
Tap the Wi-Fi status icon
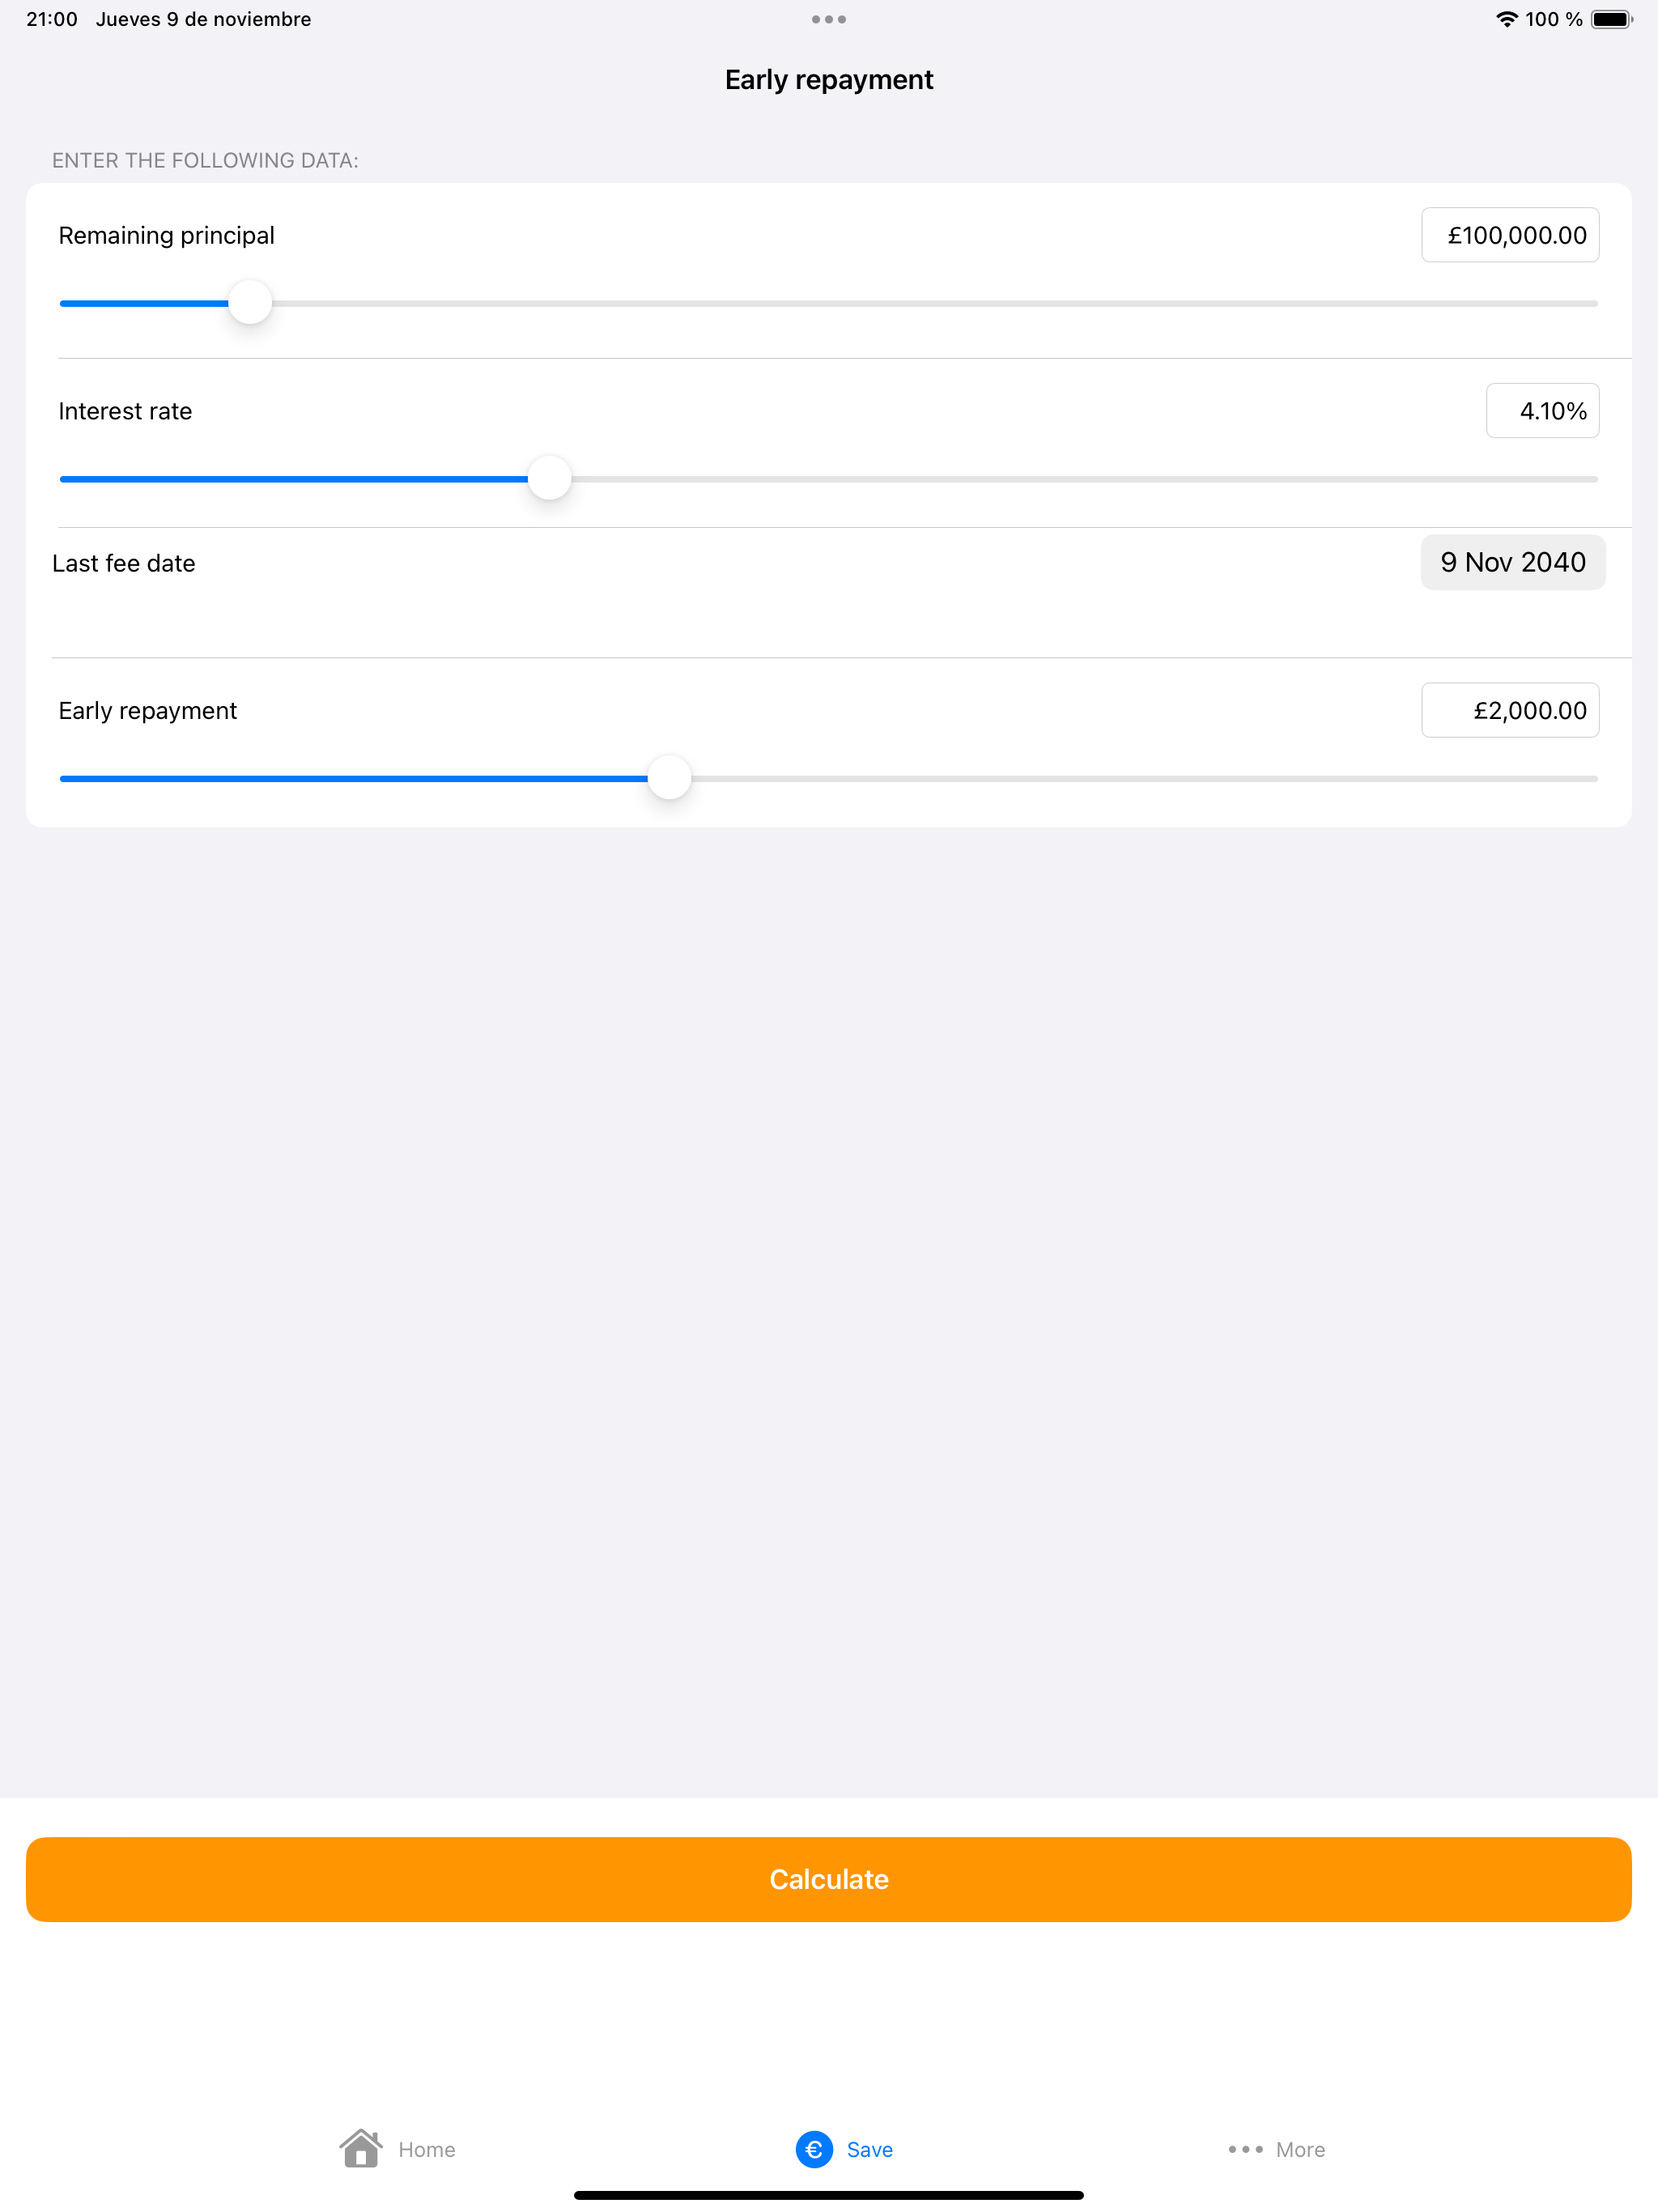[1506, 19]
